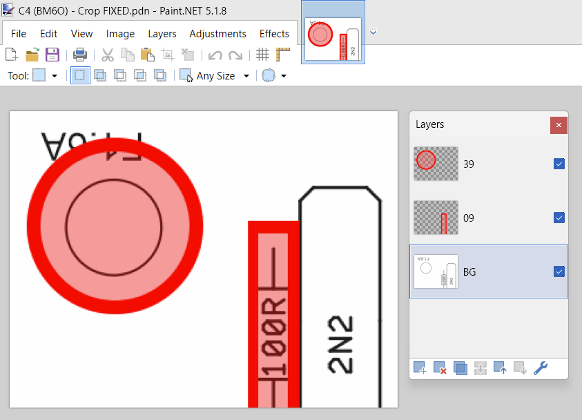Open the Adjustments menu

point(218,34)
